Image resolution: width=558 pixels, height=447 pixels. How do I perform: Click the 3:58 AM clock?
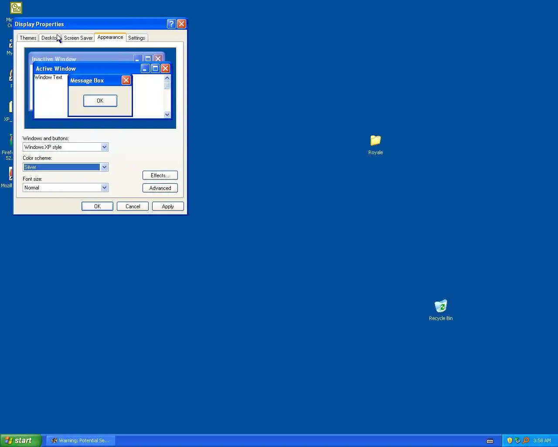pyautogui.click(x=542, y=440)
